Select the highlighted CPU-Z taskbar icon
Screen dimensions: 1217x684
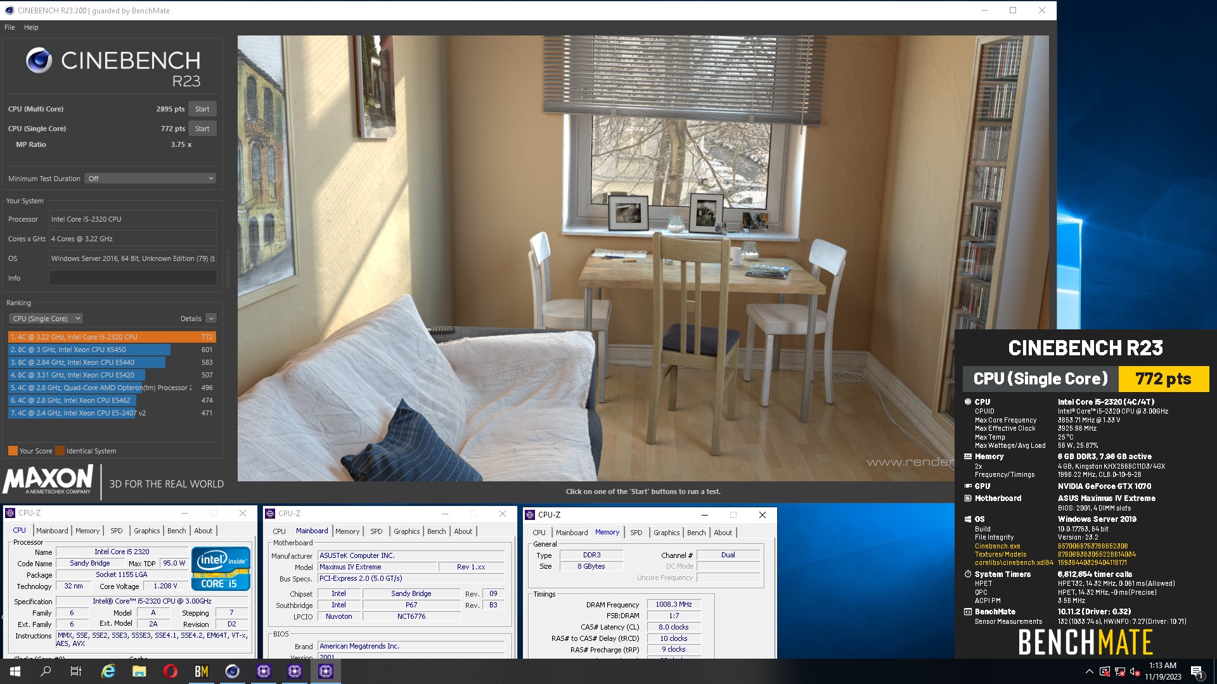click(x=326, y=671)
